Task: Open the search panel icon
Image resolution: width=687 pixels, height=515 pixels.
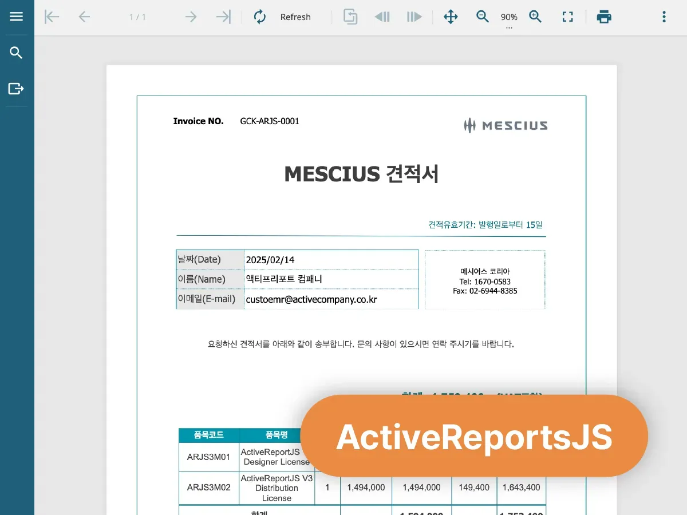Action: tap(17, 53)
